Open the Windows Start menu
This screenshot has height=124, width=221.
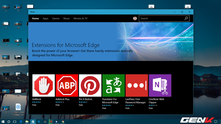(x=3, y=122)
